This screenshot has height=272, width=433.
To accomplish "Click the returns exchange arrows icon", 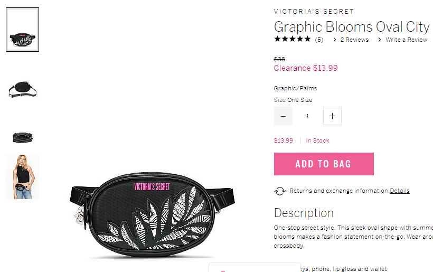I will point(280,191).
